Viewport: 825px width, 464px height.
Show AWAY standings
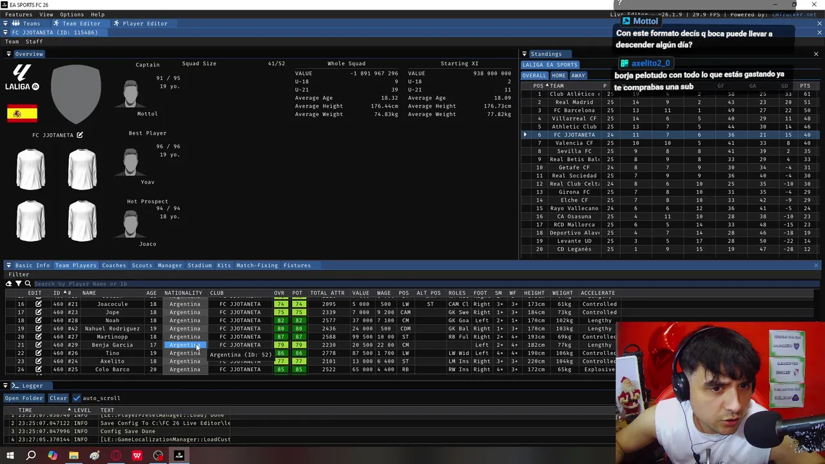coord(578,76)
